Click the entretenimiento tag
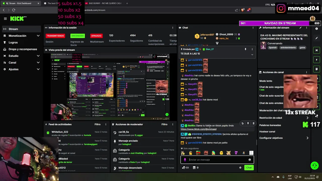322x181 pixels. [288, 48]
